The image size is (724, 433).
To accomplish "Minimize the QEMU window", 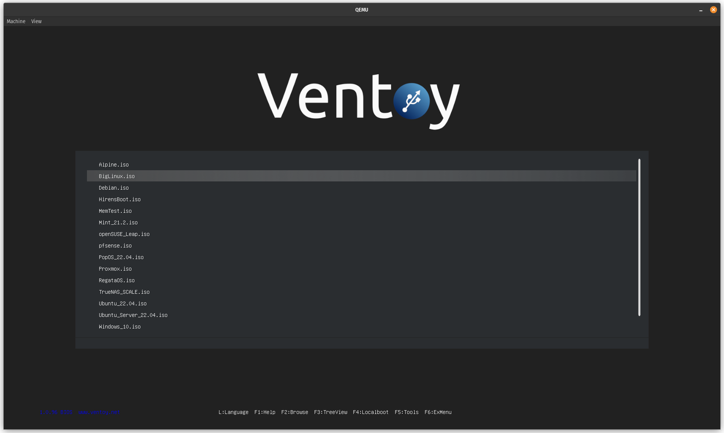I will point(701,10).
